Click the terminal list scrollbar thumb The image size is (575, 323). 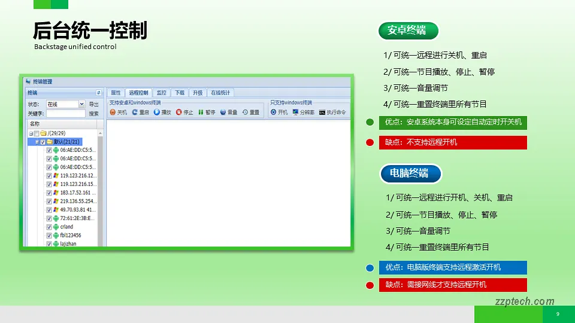click(100, 190)
